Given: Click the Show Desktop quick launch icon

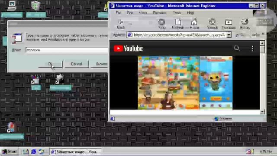Looking at the screenshot, I should [x=26, y=152].
